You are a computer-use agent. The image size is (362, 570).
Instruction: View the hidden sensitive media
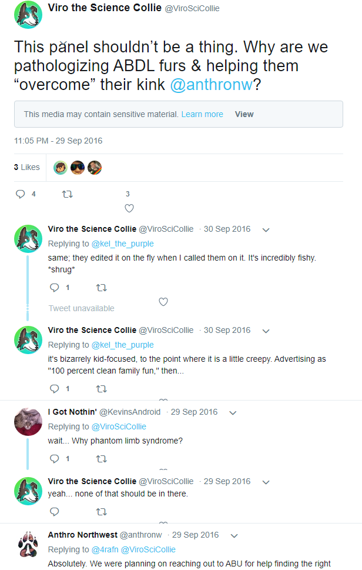(x=244, y=114)
